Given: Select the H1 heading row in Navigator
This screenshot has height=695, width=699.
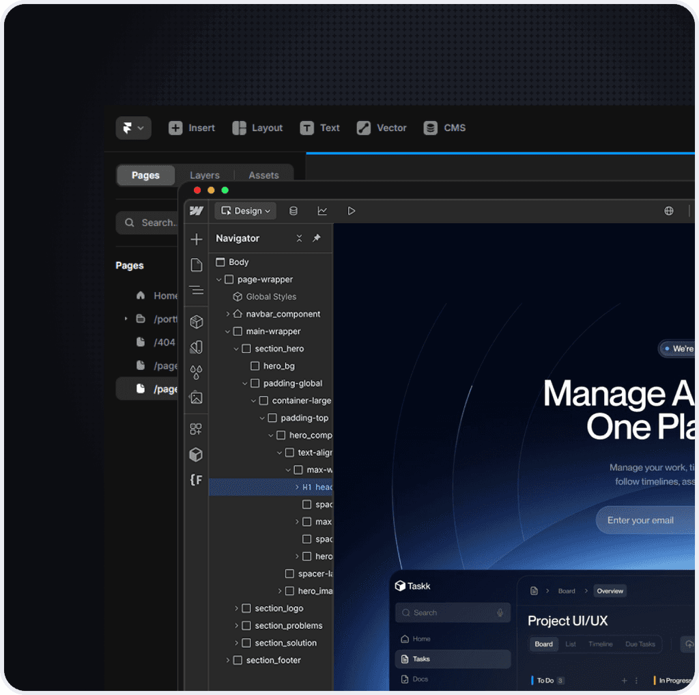Looking at the screenshot, I should pyautogui.click(x=270, y=487).
